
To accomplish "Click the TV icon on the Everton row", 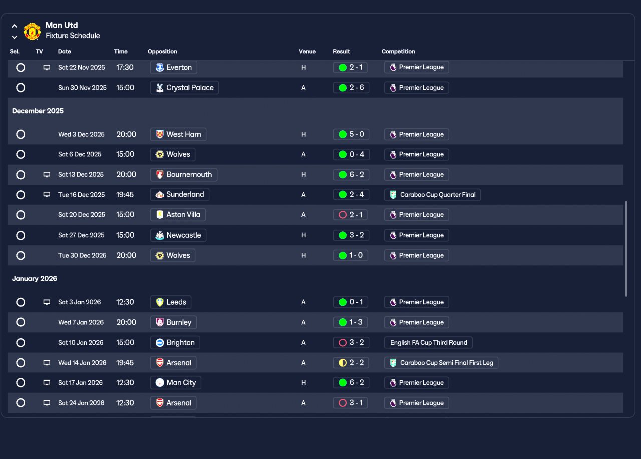I will pyautogui.click(x=47, y=67).
